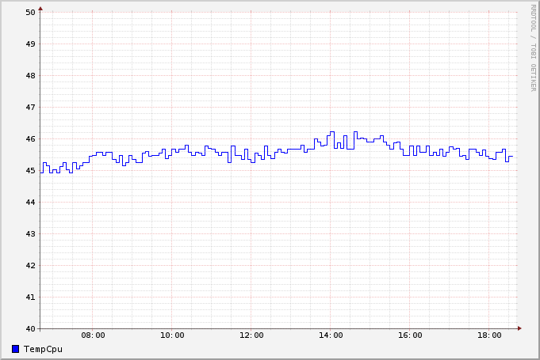Click the 08:00 time axis label
This screenshot has height=360, width=540.
click(93, 335)
